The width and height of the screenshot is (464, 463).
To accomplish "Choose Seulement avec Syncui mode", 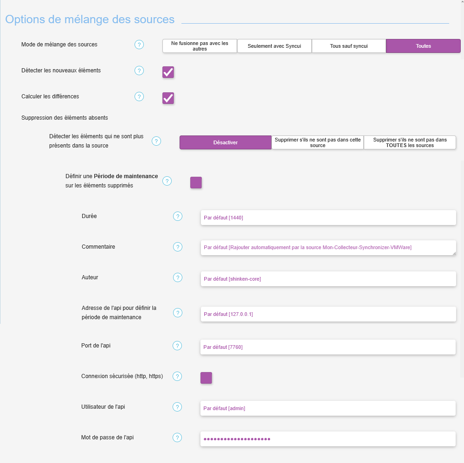I will tap(274, 46).
